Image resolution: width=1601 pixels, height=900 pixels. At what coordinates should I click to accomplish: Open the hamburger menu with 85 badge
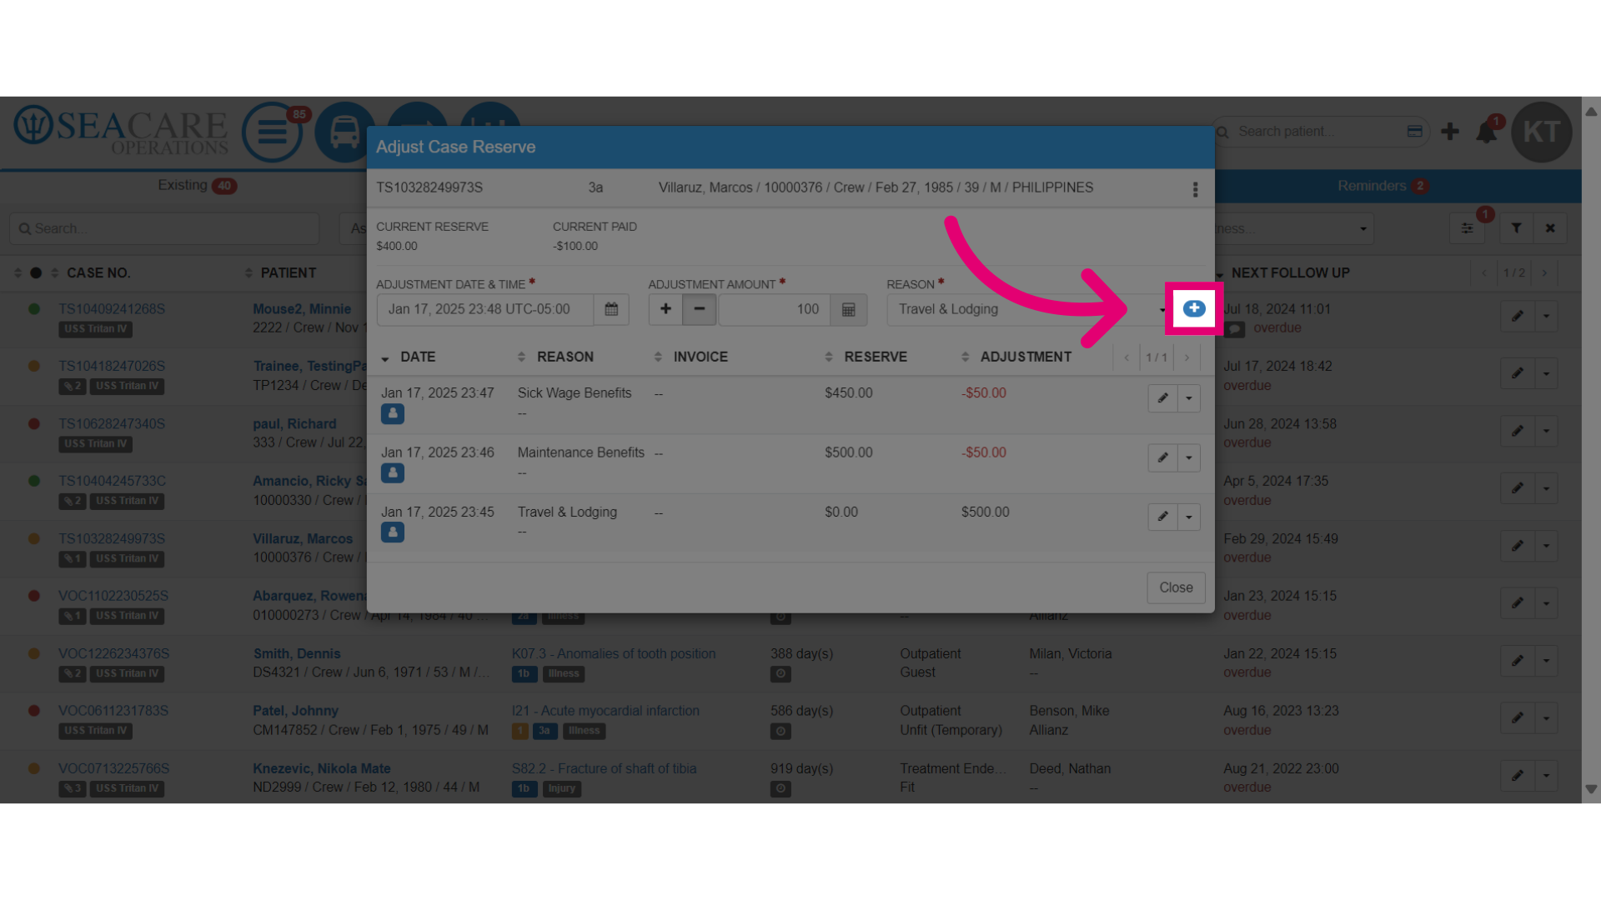tap(273, 132)
